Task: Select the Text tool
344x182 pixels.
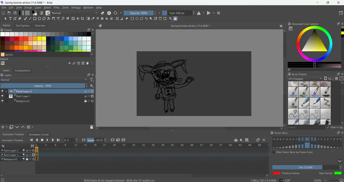Action: point(10,19)
